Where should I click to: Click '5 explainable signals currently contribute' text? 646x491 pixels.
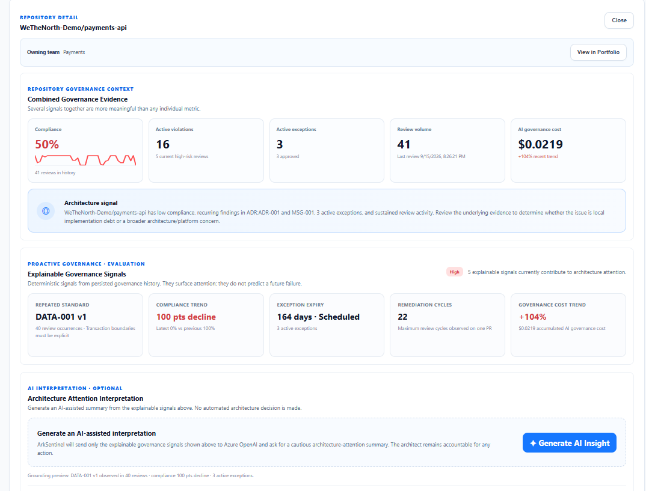(547, 272)
